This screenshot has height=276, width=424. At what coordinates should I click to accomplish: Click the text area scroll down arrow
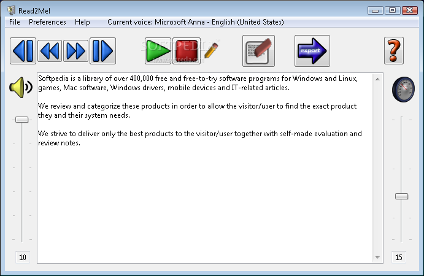pyautogui.click(x=377, y=258)
